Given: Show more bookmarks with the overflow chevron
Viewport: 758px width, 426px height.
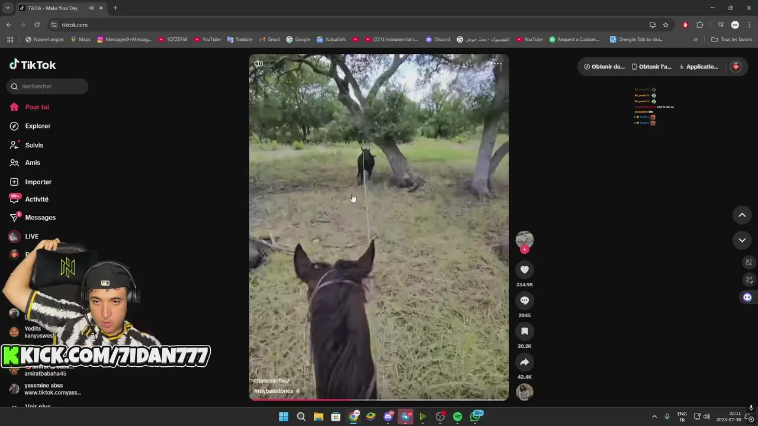Looking at the screenshot, I should [695, 40].
